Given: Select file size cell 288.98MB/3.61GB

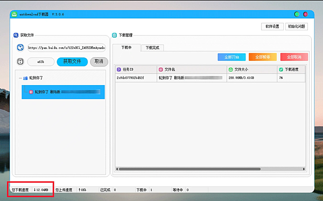Looking at the screenshot, I should tap(252, 78).
